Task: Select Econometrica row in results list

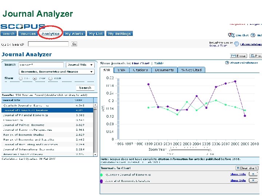Action: coord(47,120)
